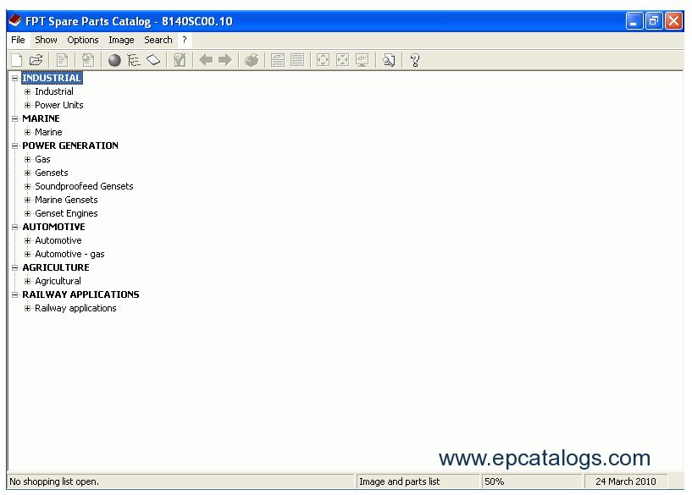
Task: Click the printer toolbar icon
Action: (x=252, y=60)
